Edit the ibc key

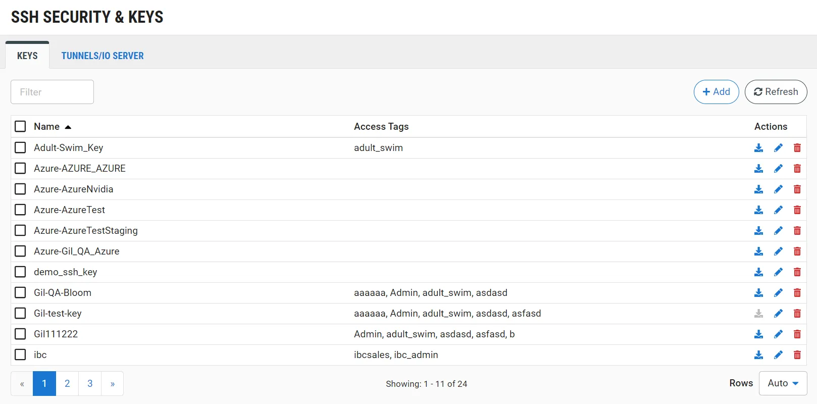coord(778,355)
